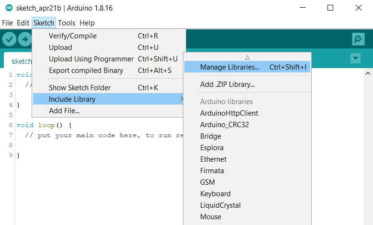373x225 pixels.
Task: Include the GSM library
Action: 247,182
